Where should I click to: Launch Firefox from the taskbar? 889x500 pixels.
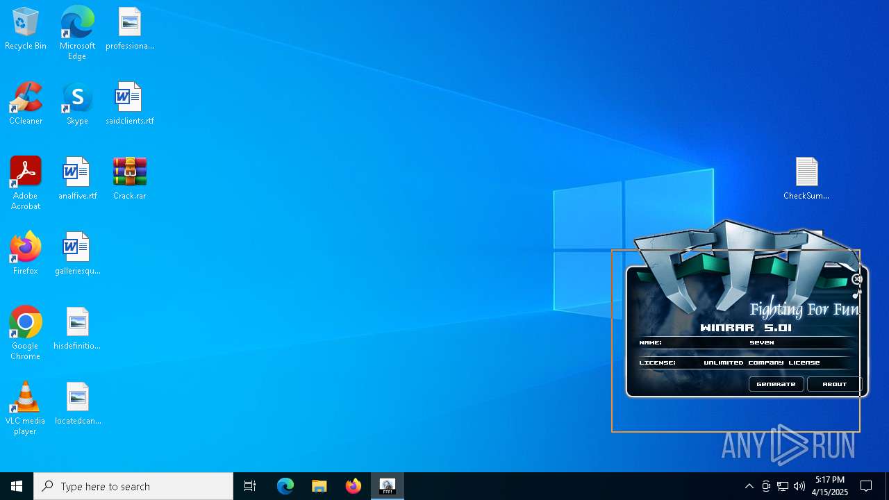click(x=354, y=486)
